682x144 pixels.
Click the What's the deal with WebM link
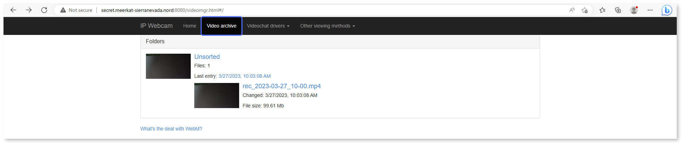coord(171,129)
